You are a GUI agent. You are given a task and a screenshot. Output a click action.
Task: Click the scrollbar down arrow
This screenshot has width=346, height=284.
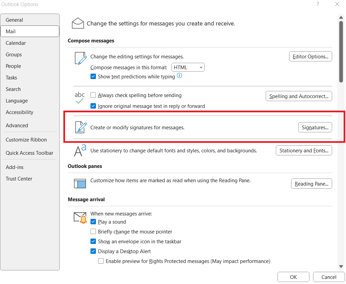coord(341,267)
